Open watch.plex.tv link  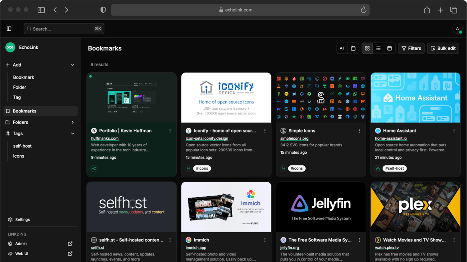(387, 248)
